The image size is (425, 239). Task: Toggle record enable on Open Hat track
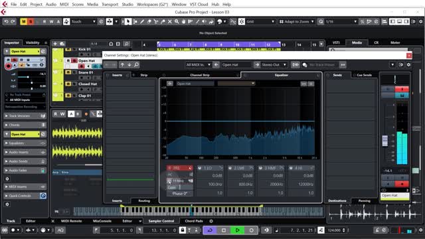point(81,66)
